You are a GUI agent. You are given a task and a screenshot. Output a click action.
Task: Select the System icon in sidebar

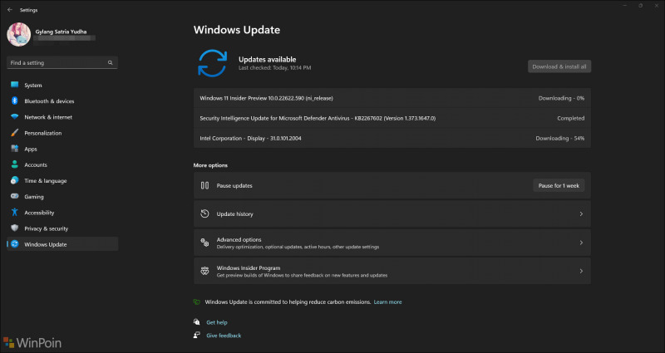point(15,86)
